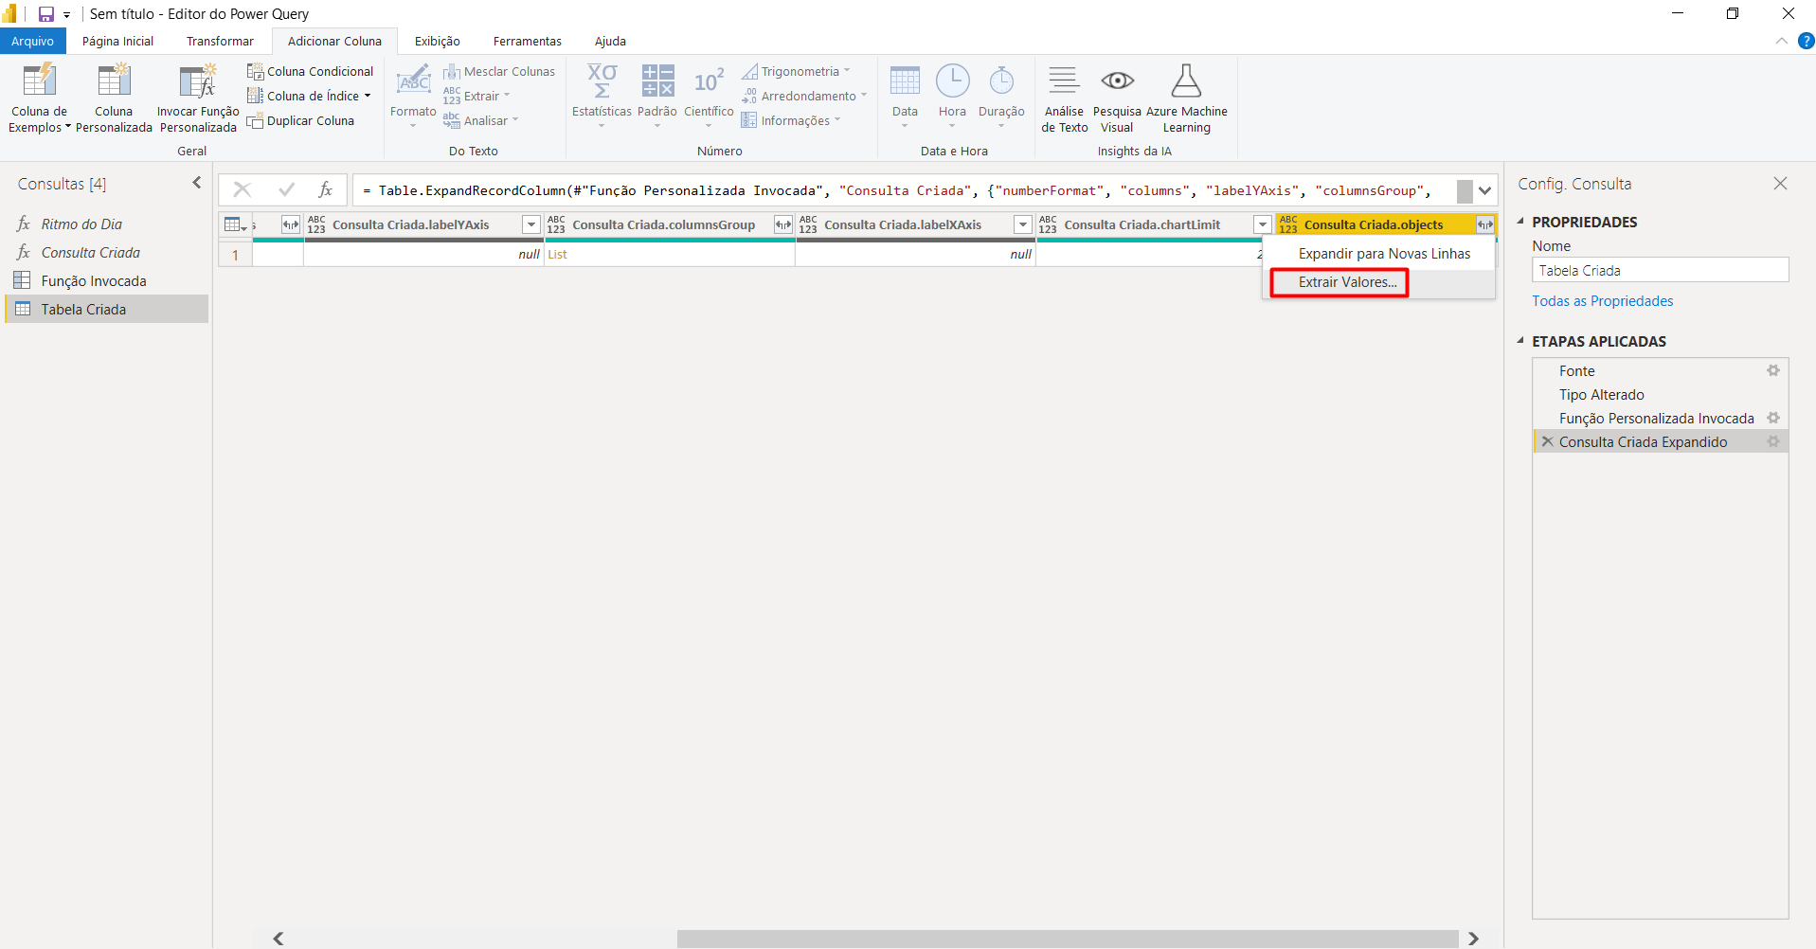1816x949 pixels.
Task: Collapse PROPRIEDADES section
Action: click(1520, 222)
